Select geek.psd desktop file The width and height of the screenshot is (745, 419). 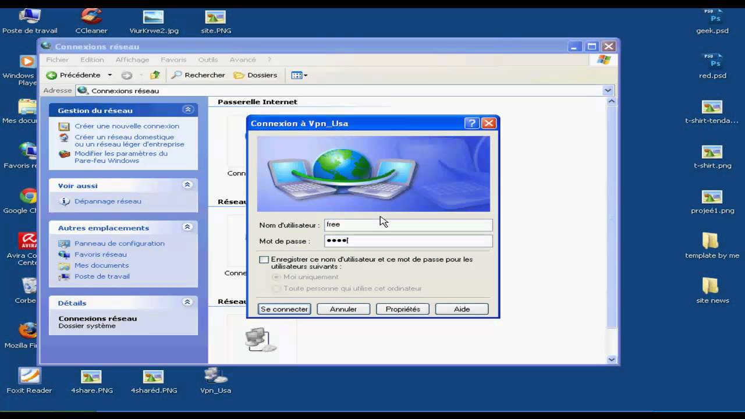pos(712,22)
